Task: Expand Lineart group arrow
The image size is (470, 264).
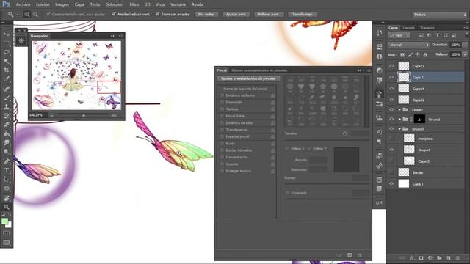Action: tap(399, 109)
